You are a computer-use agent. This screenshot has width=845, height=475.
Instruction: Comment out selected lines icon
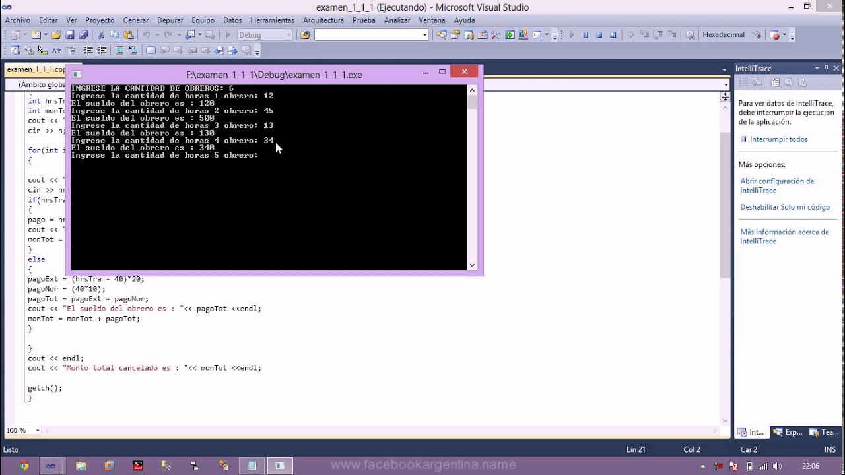(x=119, y=50)
